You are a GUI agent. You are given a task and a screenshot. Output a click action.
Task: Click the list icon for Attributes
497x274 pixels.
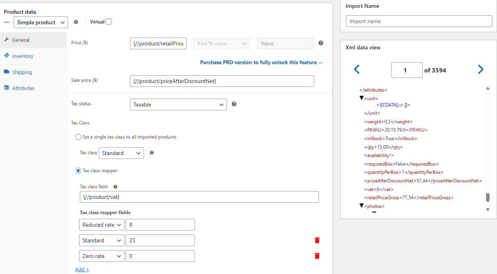tap(7, 88)
